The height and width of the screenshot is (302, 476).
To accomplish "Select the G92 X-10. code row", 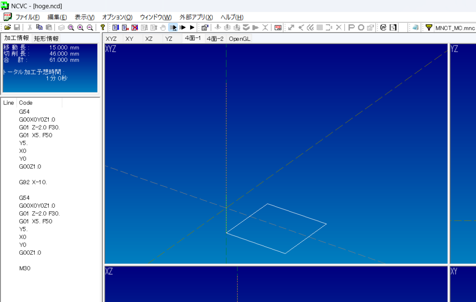I will click(33, 182).
